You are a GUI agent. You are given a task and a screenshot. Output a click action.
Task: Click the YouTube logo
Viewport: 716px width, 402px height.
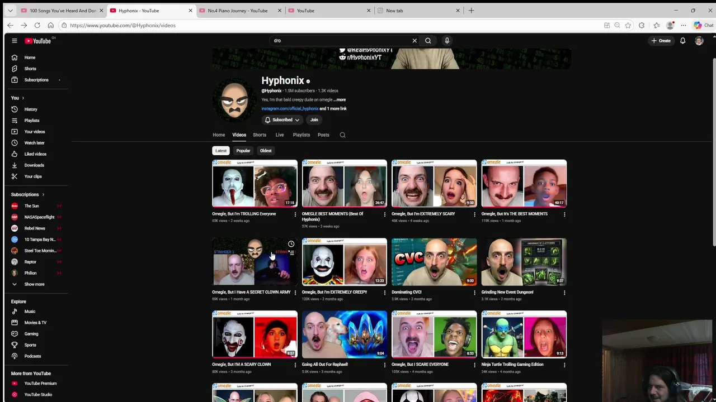(x=37, y=41)
